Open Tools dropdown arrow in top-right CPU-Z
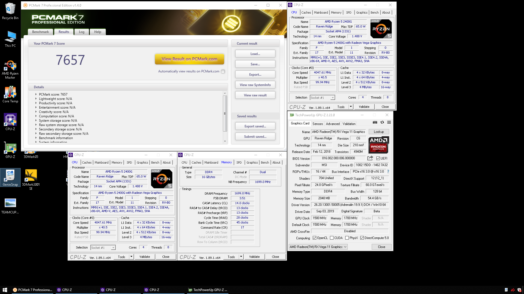524x294 pixels. click(x=351, y=107)
